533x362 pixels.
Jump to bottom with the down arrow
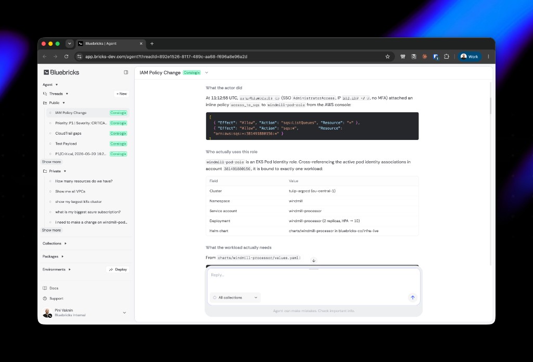click(314, 261)
